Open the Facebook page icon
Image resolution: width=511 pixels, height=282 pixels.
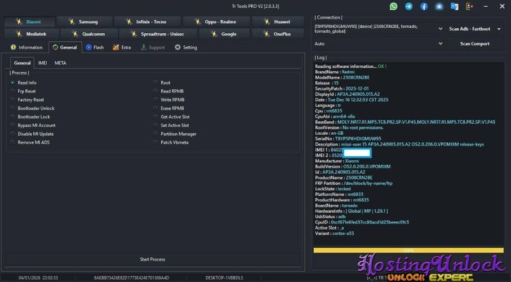(424, 6)
